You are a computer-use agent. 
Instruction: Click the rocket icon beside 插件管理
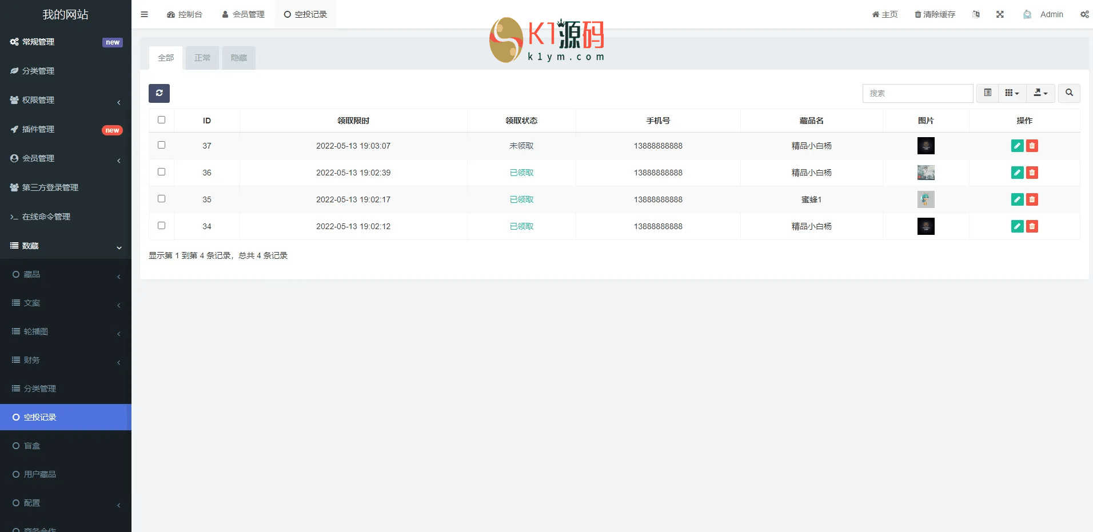(x=14, y=129)
